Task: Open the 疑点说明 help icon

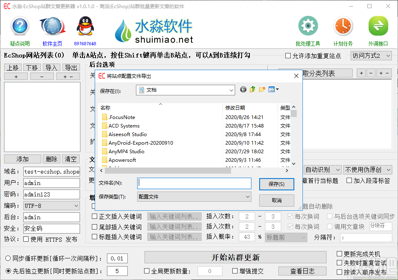Action: (x=20, y=26)
